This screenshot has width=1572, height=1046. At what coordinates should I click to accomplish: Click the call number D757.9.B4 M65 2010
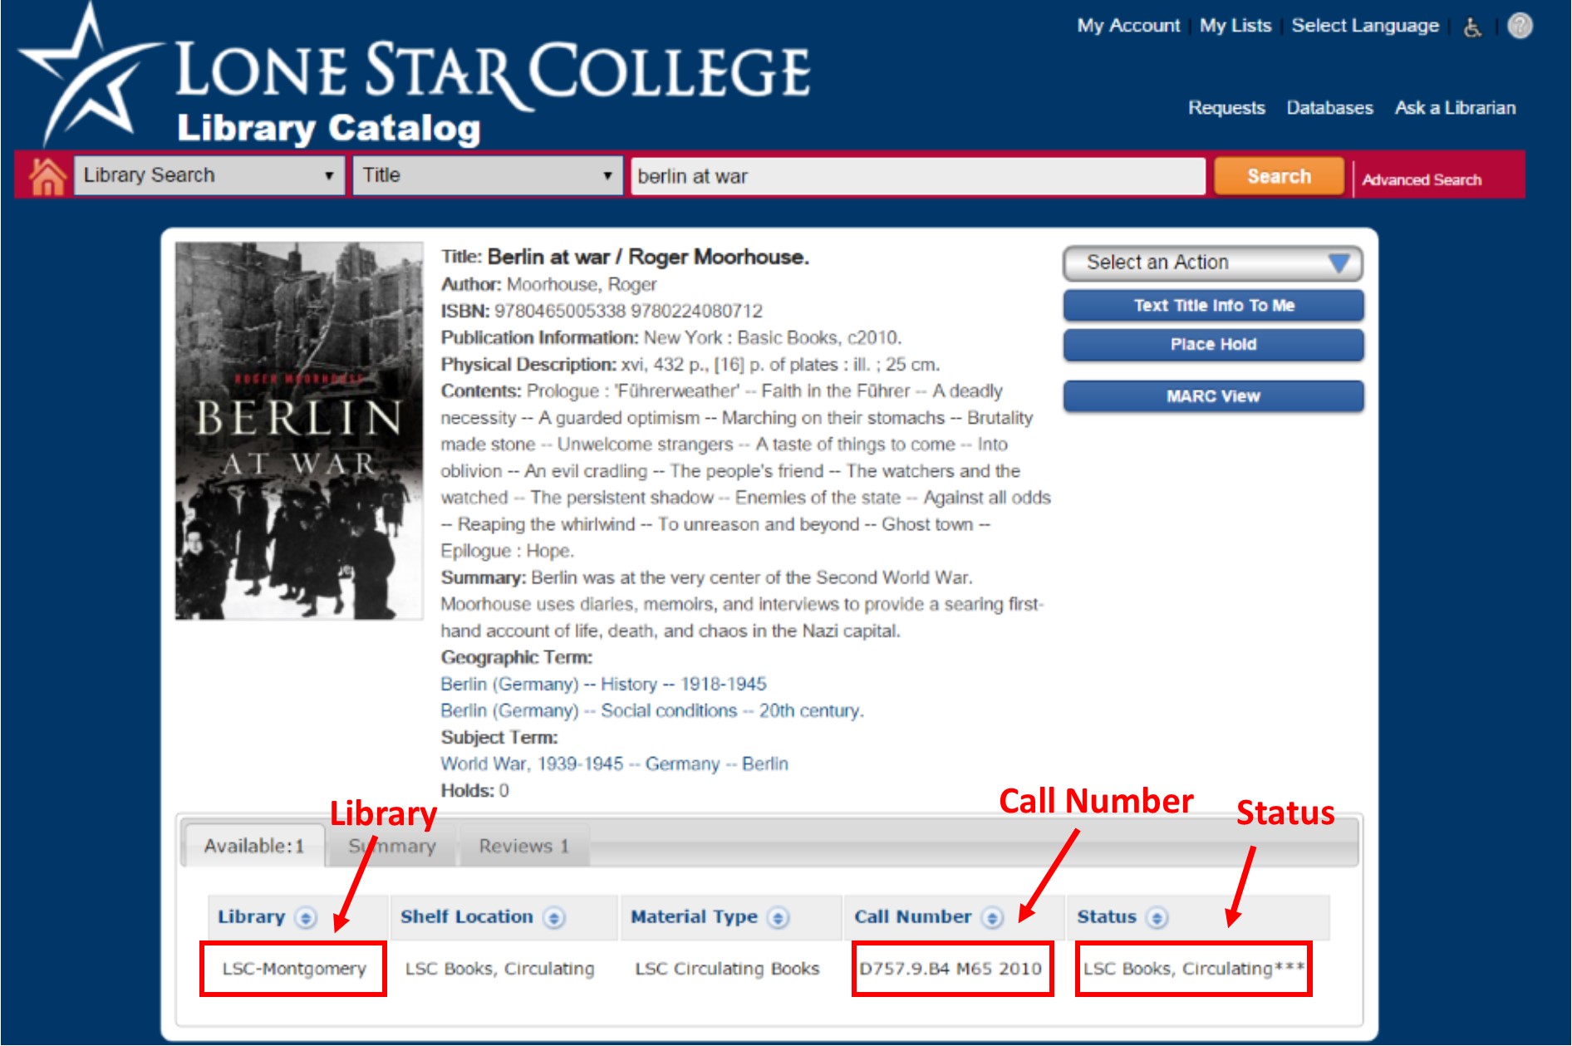tap(951, 969)
